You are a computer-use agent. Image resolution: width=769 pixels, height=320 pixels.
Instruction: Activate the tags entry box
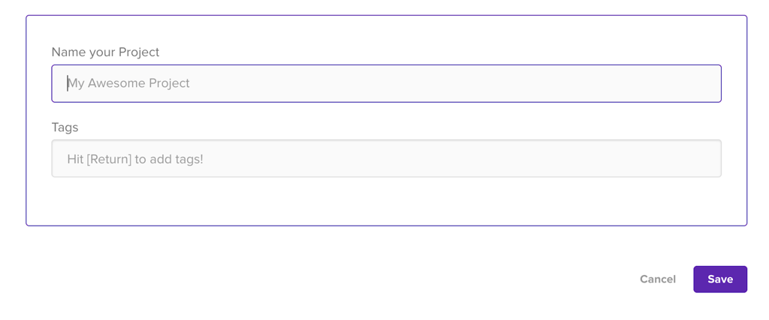[x=387, y=159]
